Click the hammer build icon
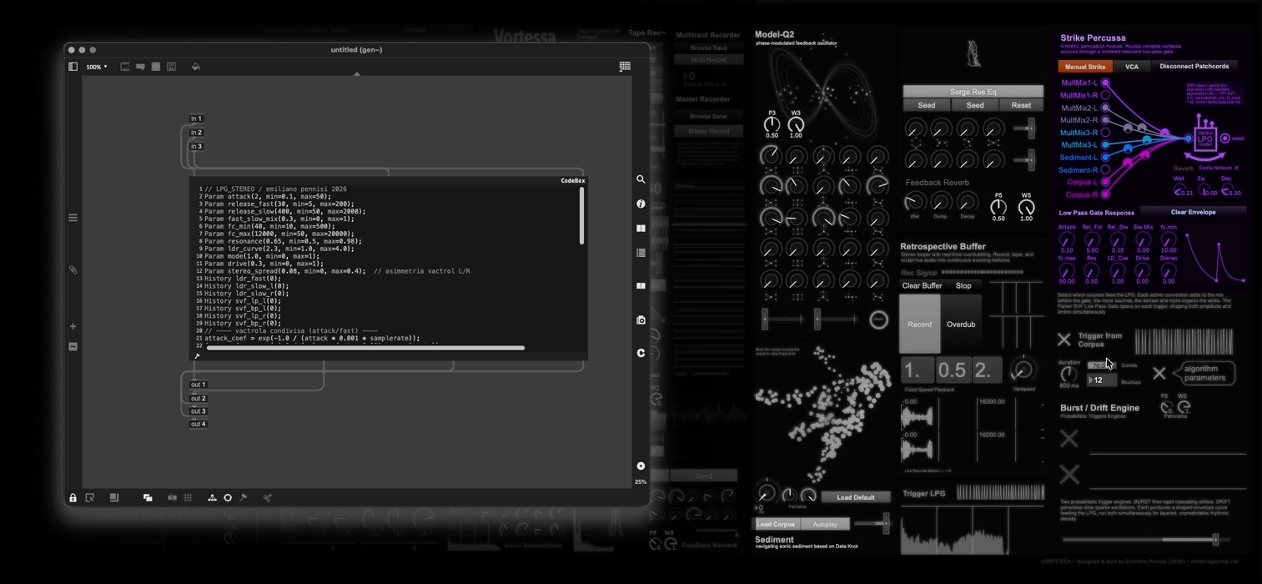The width and height of the screenshot is (1262, 584). 244,498
